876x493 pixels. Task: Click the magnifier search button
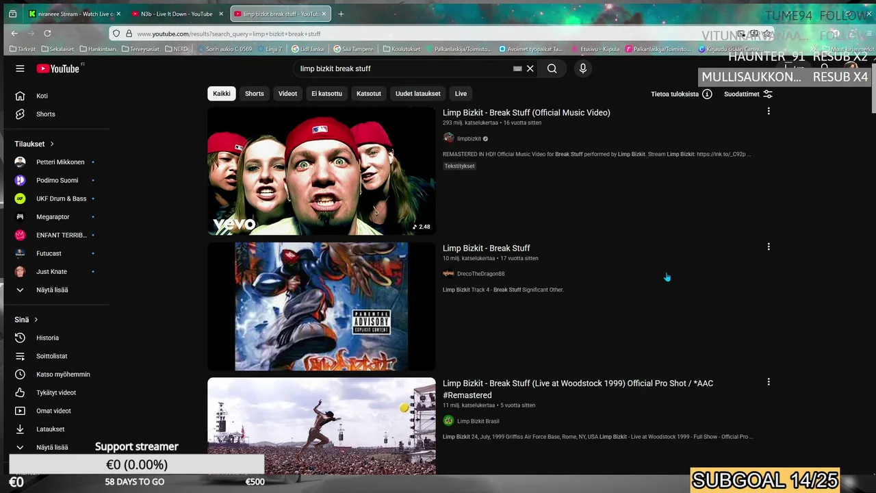[552, 68]
